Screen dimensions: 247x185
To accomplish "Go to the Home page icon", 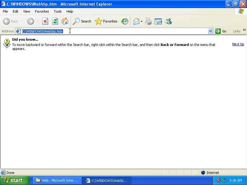I will tap(65, 21).
